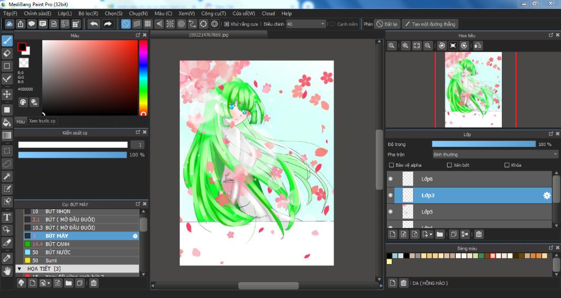Toggle the Khử răng cưa checkbox
The image size is (561, 298).
pos(226,24)
